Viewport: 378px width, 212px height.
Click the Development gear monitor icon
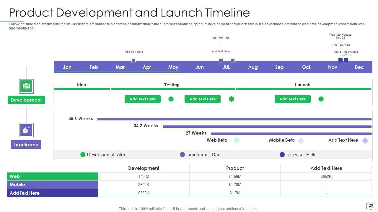coord(26,86)
